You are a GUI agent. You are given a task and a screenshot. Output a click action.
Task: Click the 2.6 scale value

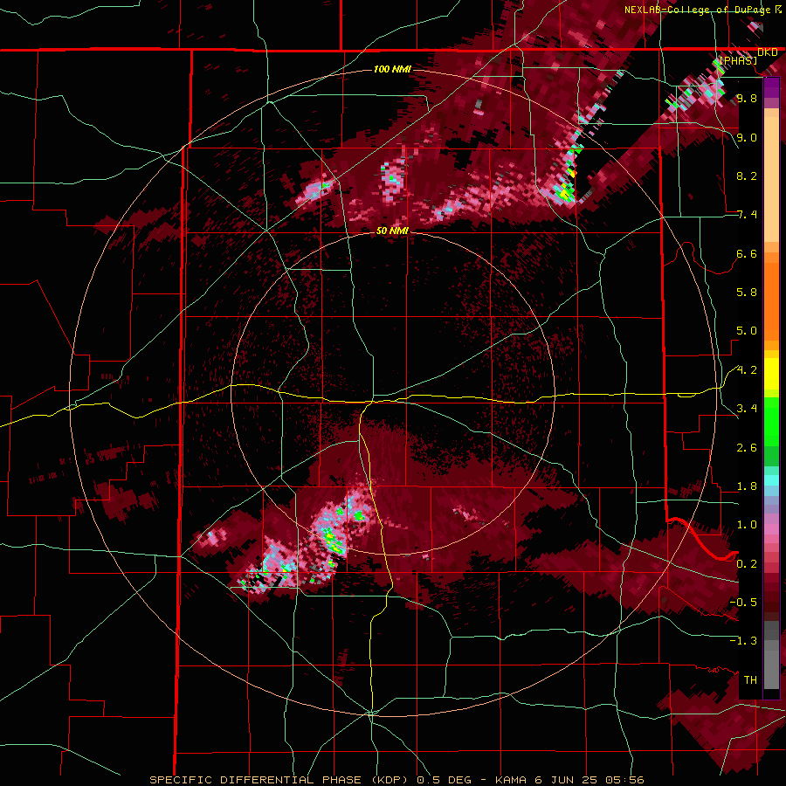point(747,447)
